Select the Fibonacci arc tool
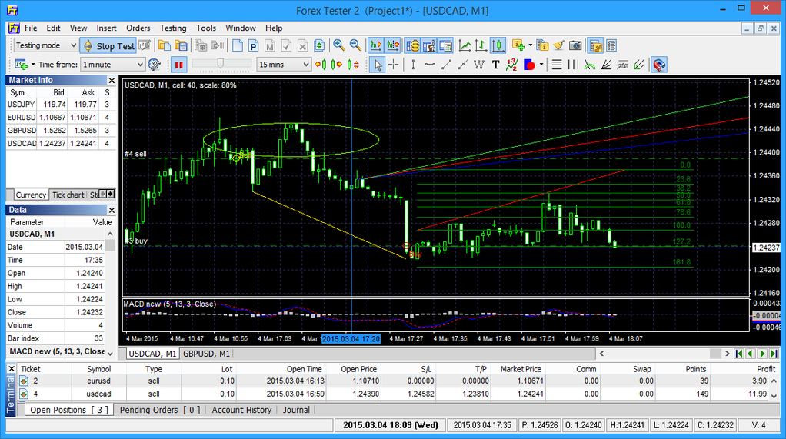This screenshot has height=439, width=786. pyautogui.click(x=589, y=65)
